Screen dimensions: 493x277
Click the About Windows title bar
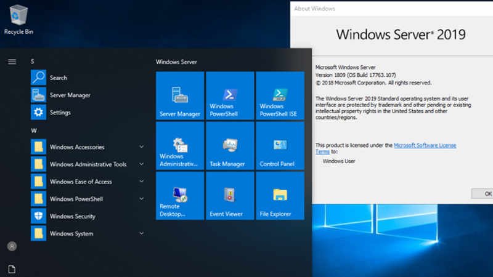click(391, 9)
